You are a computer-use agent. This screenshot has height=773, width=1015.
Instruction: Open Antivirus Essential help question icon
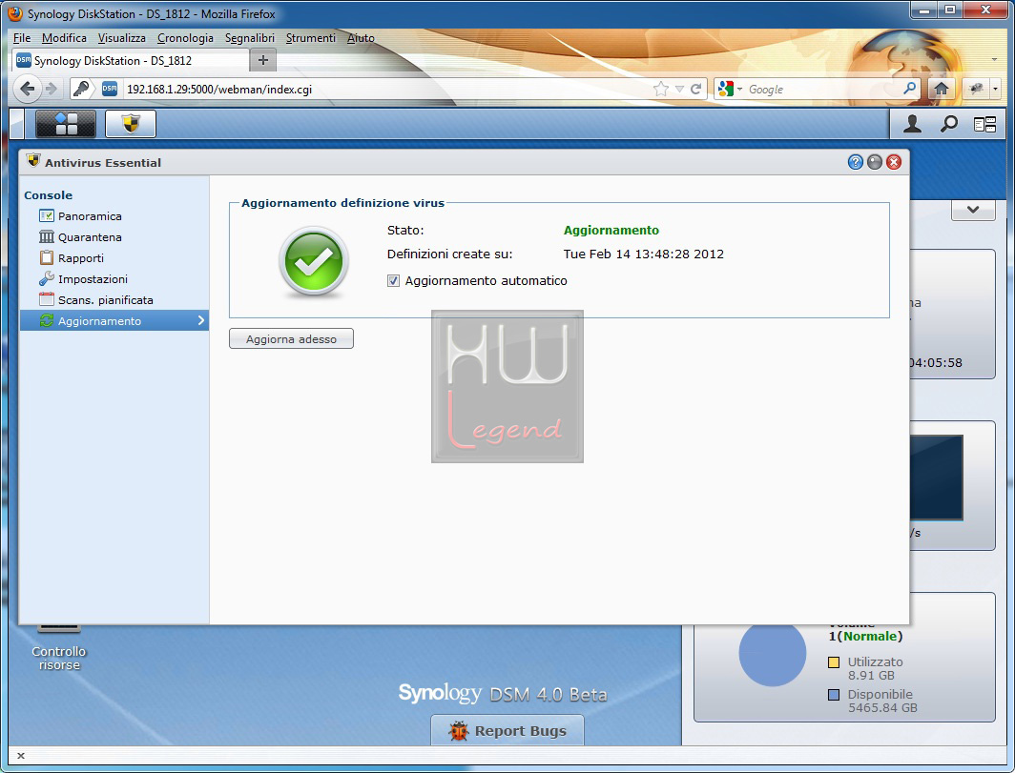tap(855, 162)
